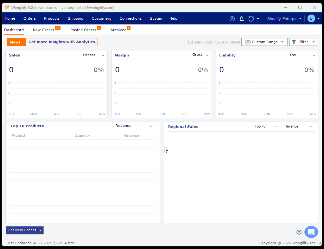This screenshot has width=324, height=249.
Task: Click the Revenue column header in Top 10 Products
Action: [131, 136]
